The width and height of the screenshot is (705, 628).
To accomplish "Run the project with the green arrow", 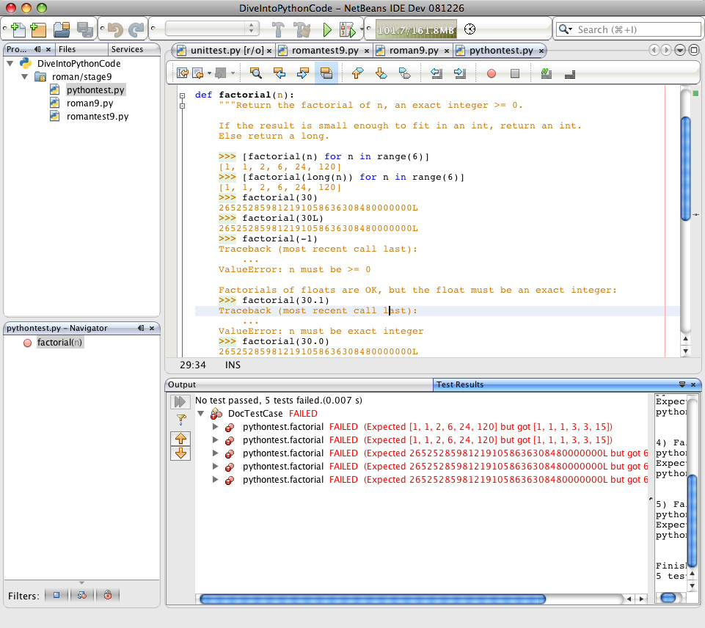I will 327,29.
